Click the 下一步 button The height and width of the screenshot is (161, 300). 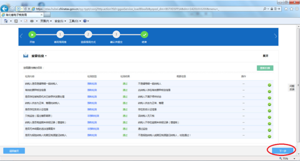282,151
